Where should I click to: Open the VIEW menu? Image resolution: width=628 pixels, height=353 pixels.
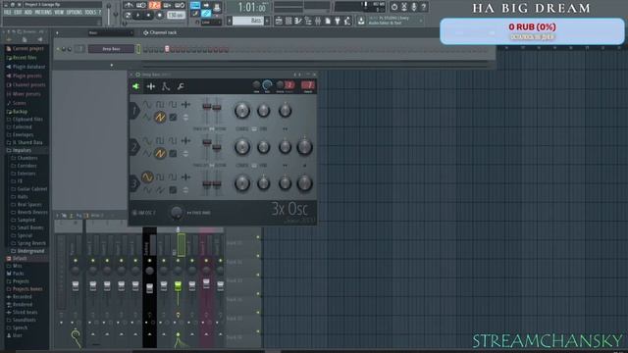[x=59, y=13]
